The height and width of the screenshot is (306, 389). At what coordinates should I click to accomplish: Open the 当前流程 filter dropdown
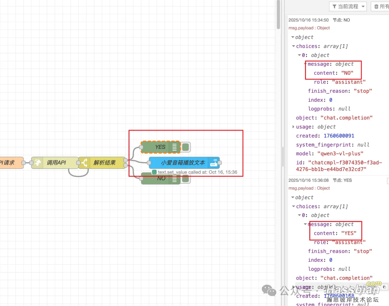coord(348,6)
